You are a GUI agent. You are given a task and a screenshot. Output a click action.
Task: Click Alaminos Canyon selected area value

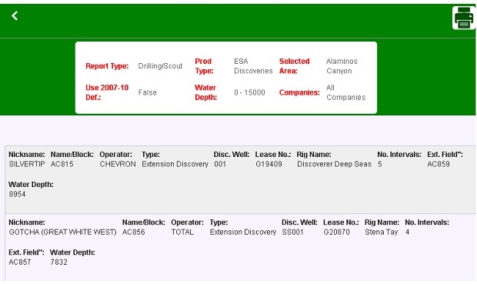(342, 66)
